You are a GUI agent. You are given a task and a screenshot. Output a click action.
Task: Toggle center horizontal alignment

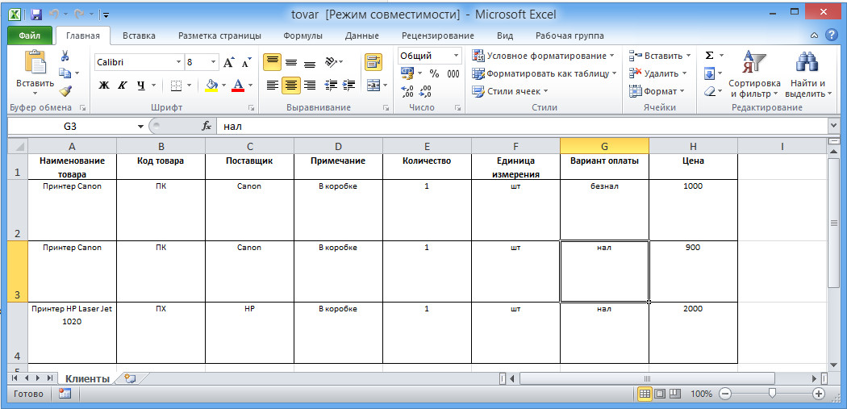[x=291, y=85]
